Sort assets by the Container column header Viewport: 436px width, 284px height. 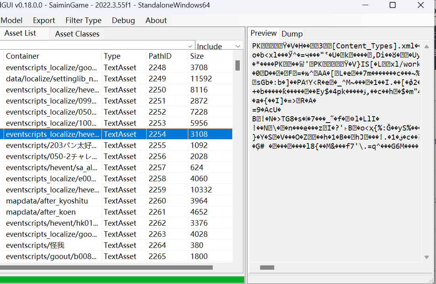pyautogui.click(x=23, y=56)
